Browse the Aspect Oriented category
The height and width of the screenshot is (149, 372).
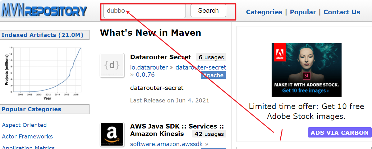(x=24, y=125)
